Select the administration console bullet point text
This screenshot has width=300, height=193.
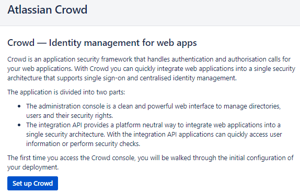click(x=154, y=111)
